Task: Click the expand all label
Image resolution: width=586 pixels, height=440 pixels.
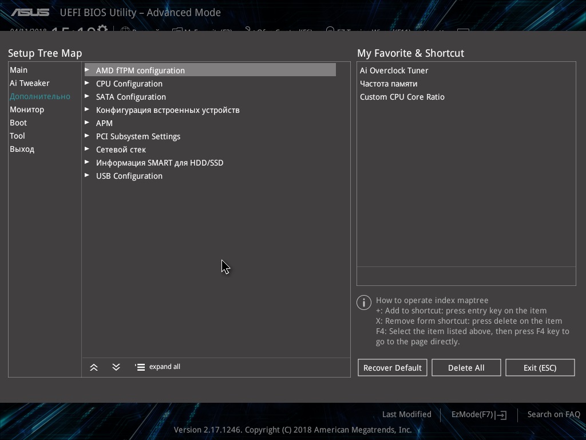Action: [x=165, y=367]
